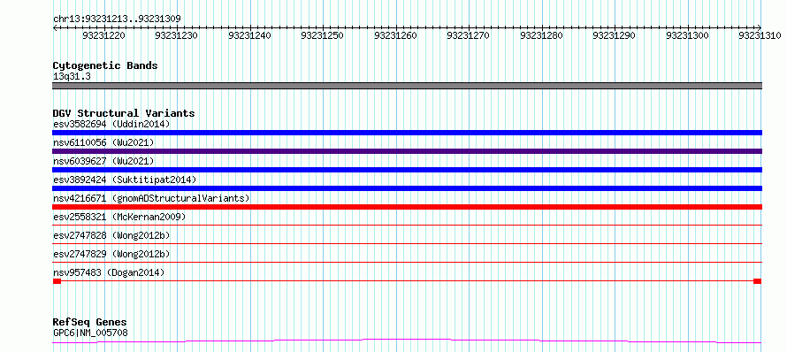
Task: Click the 93231250 ruler tick label
Action: pyautogui.click(x=322, y=35)
